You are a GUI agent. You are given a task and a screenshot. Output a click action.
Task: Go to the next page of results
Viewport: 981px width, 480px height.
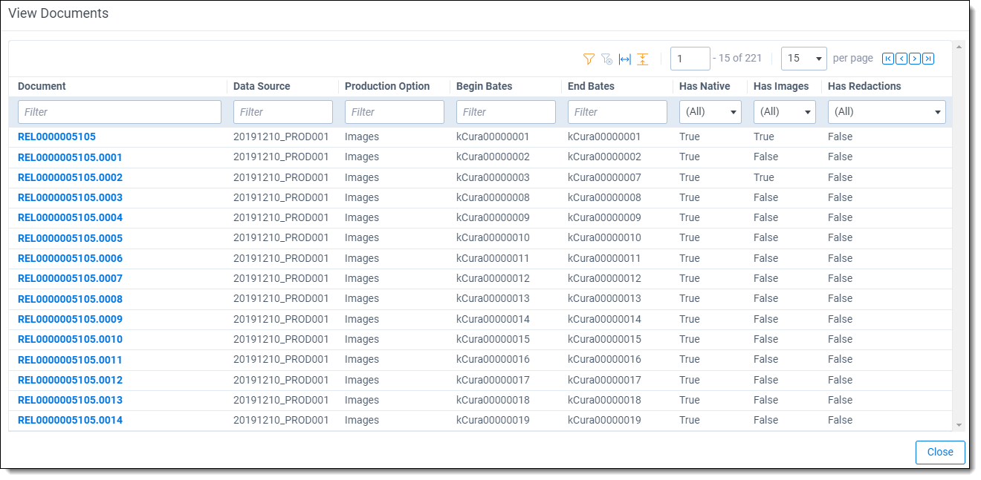point(915,59)
